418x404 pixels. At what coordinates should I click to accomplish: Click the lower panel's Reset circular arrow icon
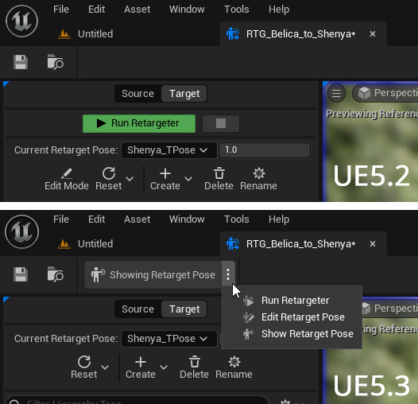(84, 362)
